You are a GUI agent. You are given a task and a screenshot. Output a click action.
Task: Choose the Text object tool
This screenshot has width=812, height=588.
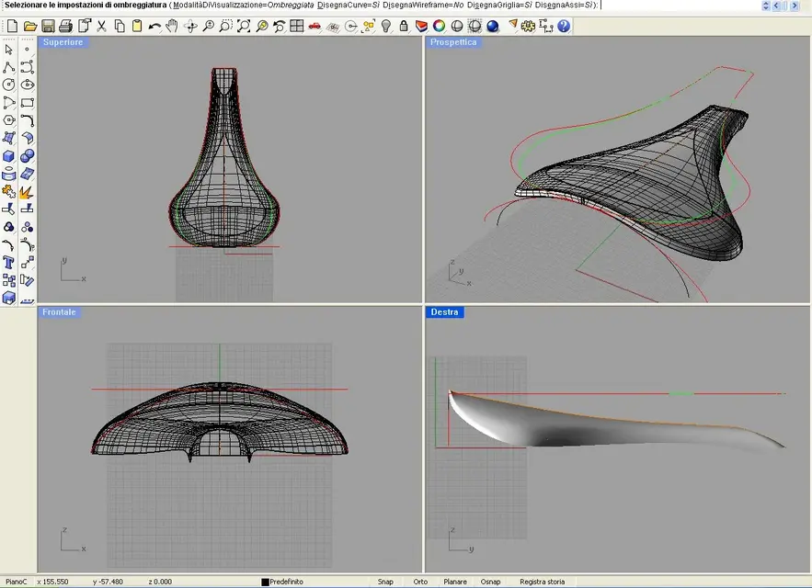tap(9, 262)
